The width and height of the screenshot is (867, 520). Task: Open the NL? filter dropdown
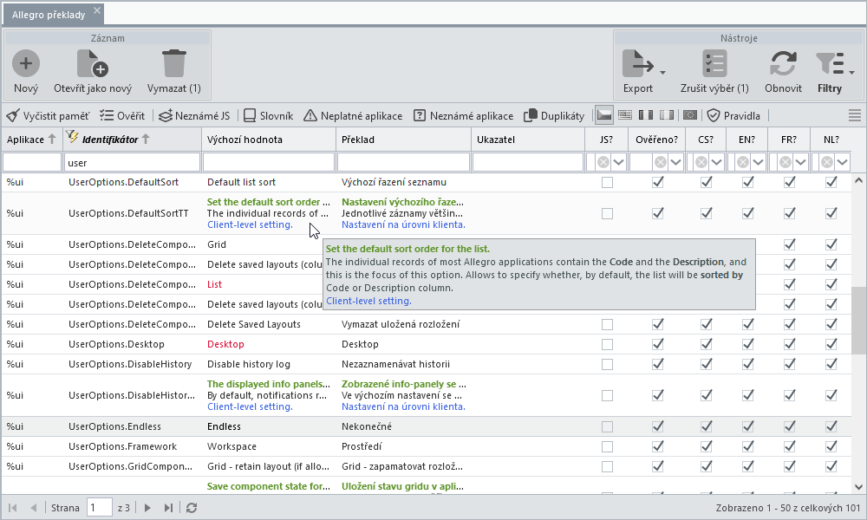(842, 162)
